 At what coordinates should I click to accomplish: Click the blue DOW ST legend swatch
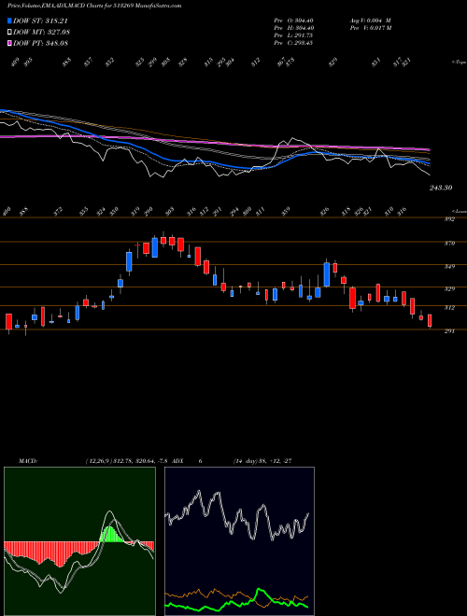(9, 21)
